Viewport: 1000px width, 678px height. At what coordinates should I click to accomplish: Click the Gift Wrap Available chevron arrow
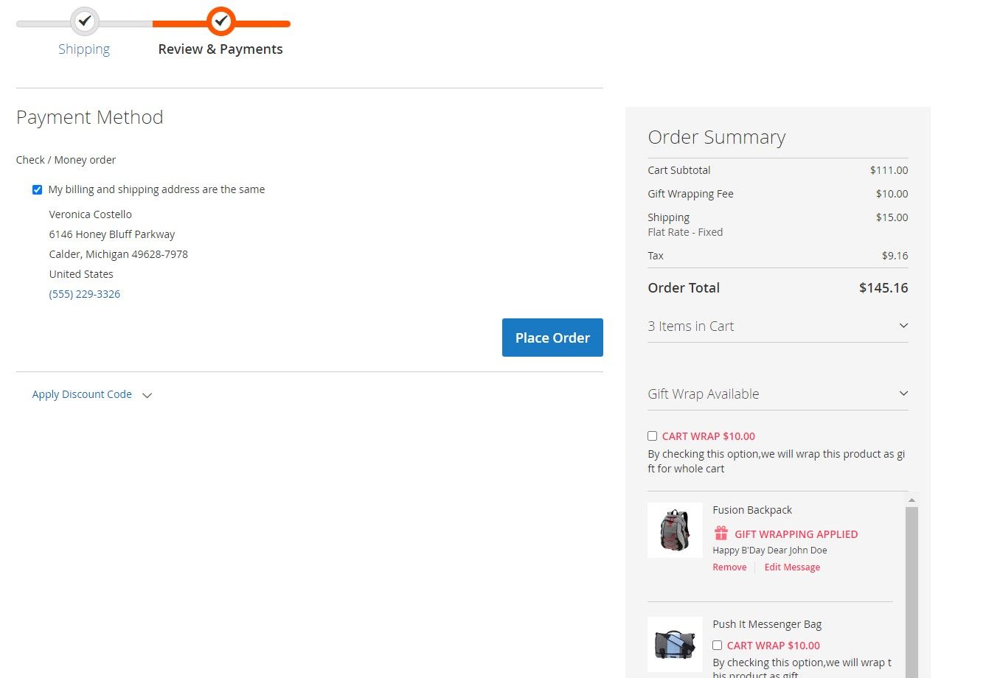pyautogui.click(x=903, y=394)
